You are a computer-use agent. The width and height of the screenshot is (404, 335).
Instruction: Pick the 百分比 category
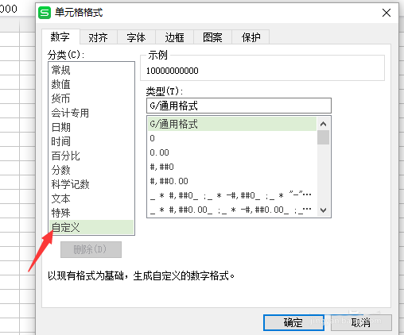(x=91, y=156)
